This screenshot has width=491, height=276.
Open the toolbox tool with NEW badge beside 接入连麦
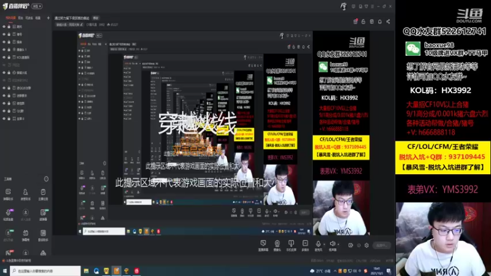(x=43, y=215)
